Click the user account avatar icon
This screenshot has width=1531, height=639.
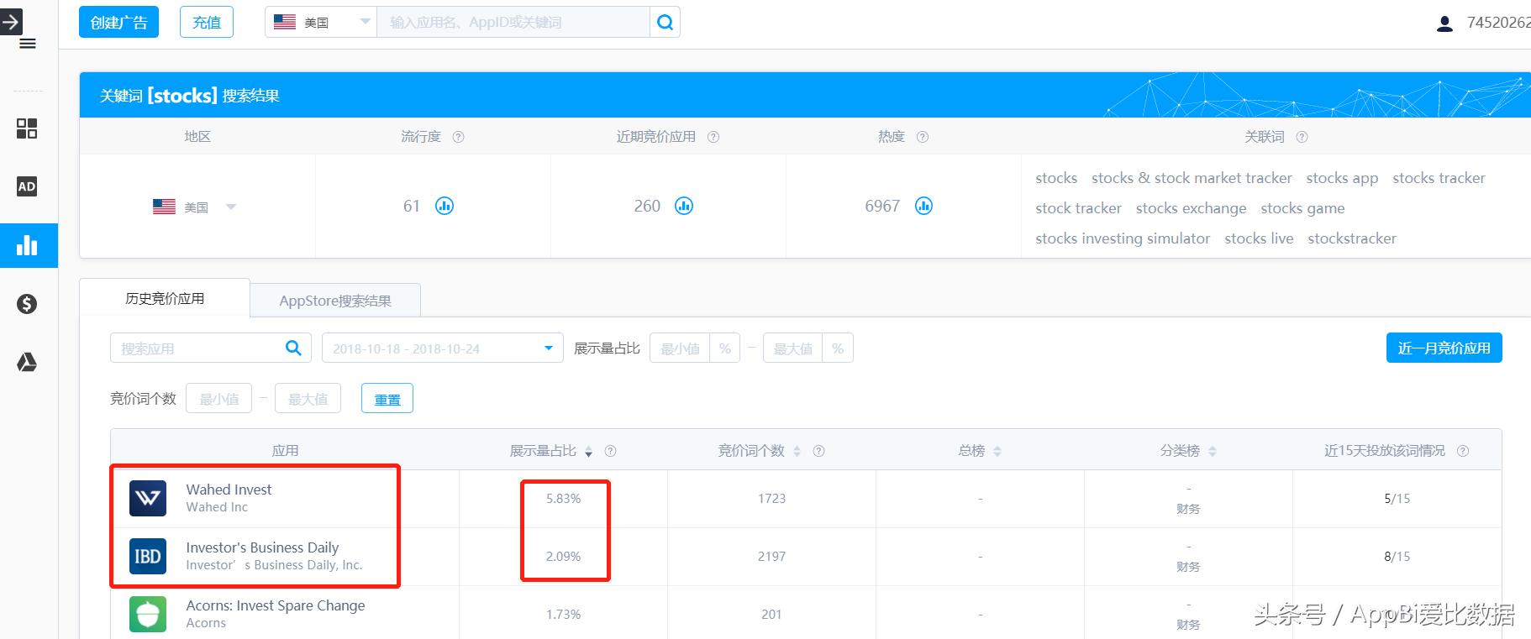coord(1444,24)
